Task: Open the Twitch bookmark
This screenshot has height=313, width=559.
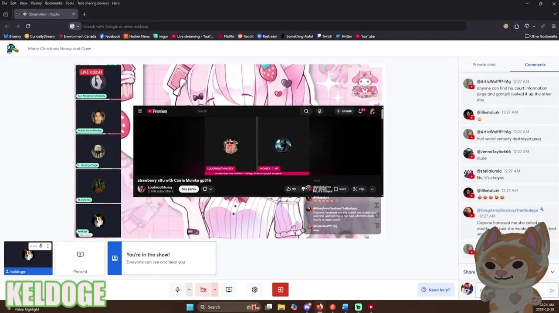Action: pyautogui.click(x=324, y=37)
